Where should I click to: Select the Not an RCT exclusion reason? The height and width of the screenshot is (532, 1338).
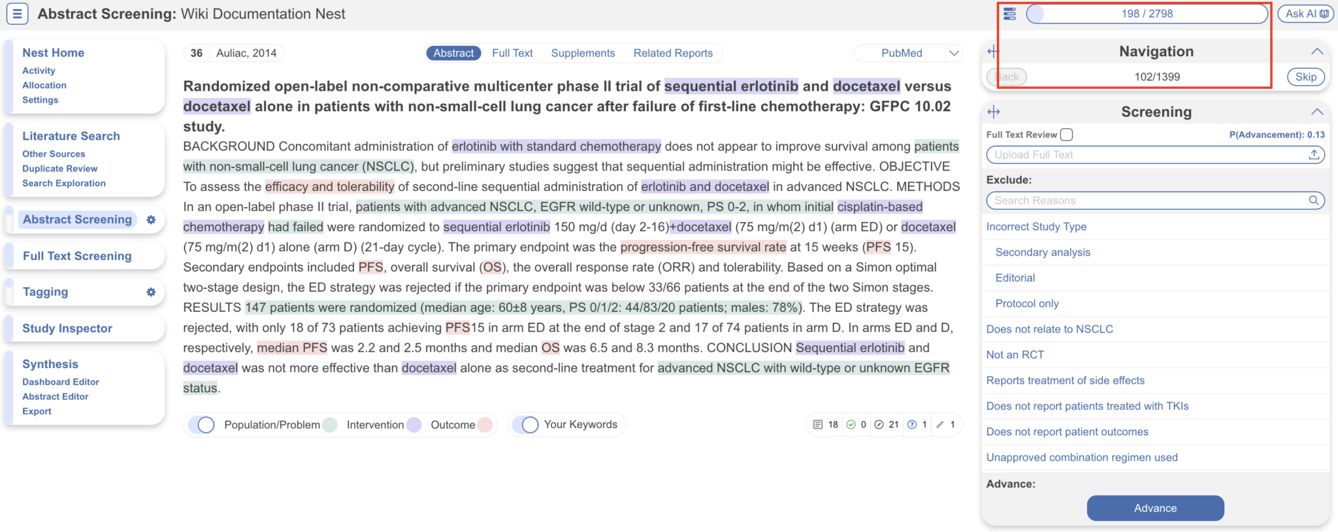(x=1015, y=355)
